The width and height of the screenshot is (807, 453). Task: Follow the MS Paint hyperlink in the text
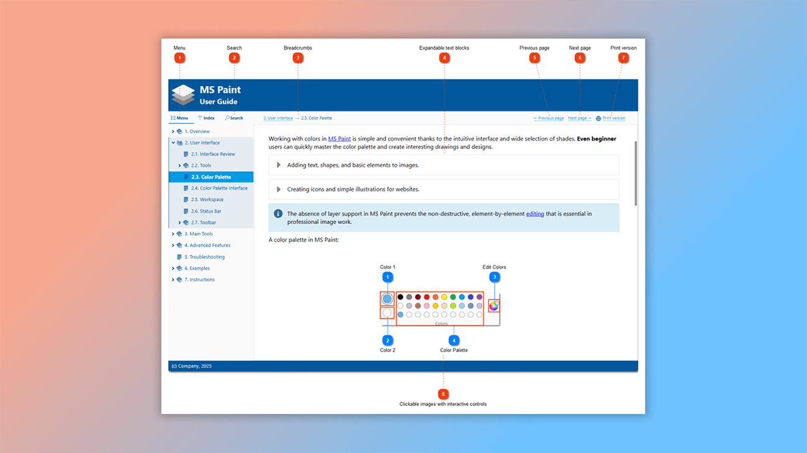[339, 138]
